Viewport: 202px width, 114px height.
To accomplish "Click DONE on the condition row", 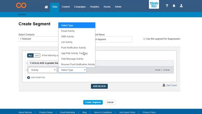I will [x=157, y=70].
